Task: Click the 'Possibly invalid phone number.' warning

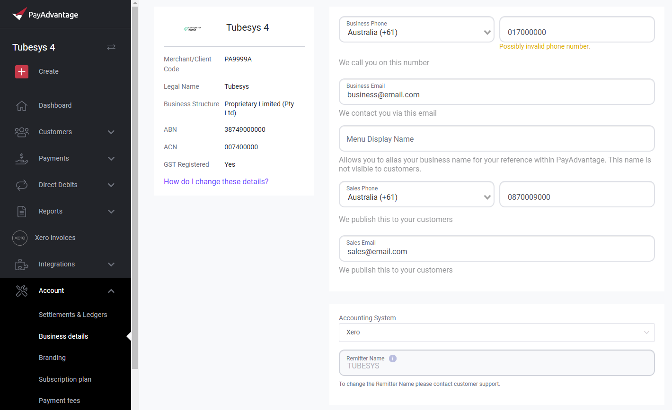Action: [x=544, y=46]
